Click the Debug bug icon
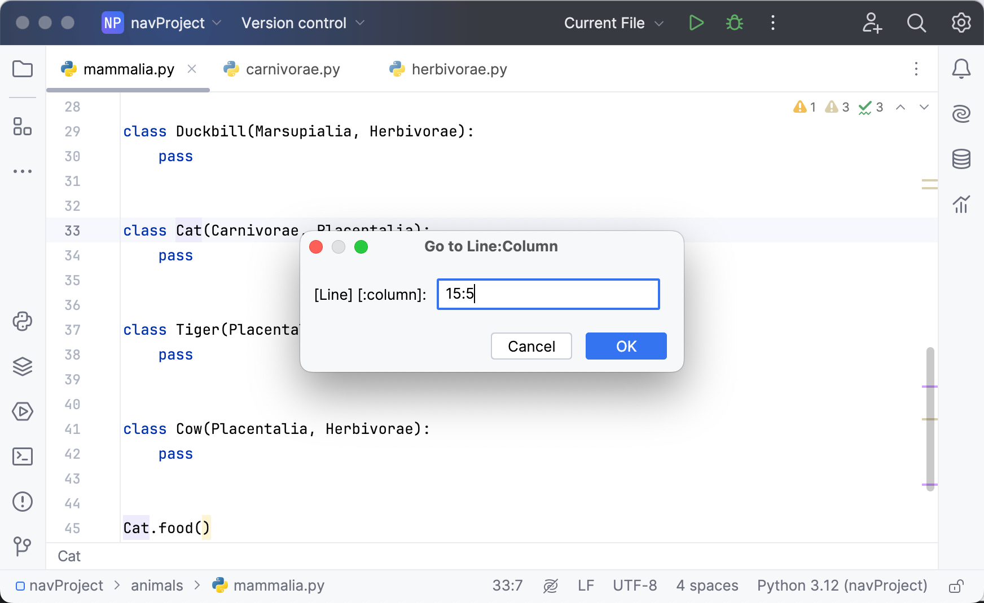984x603 pixels. click(734, 23)
